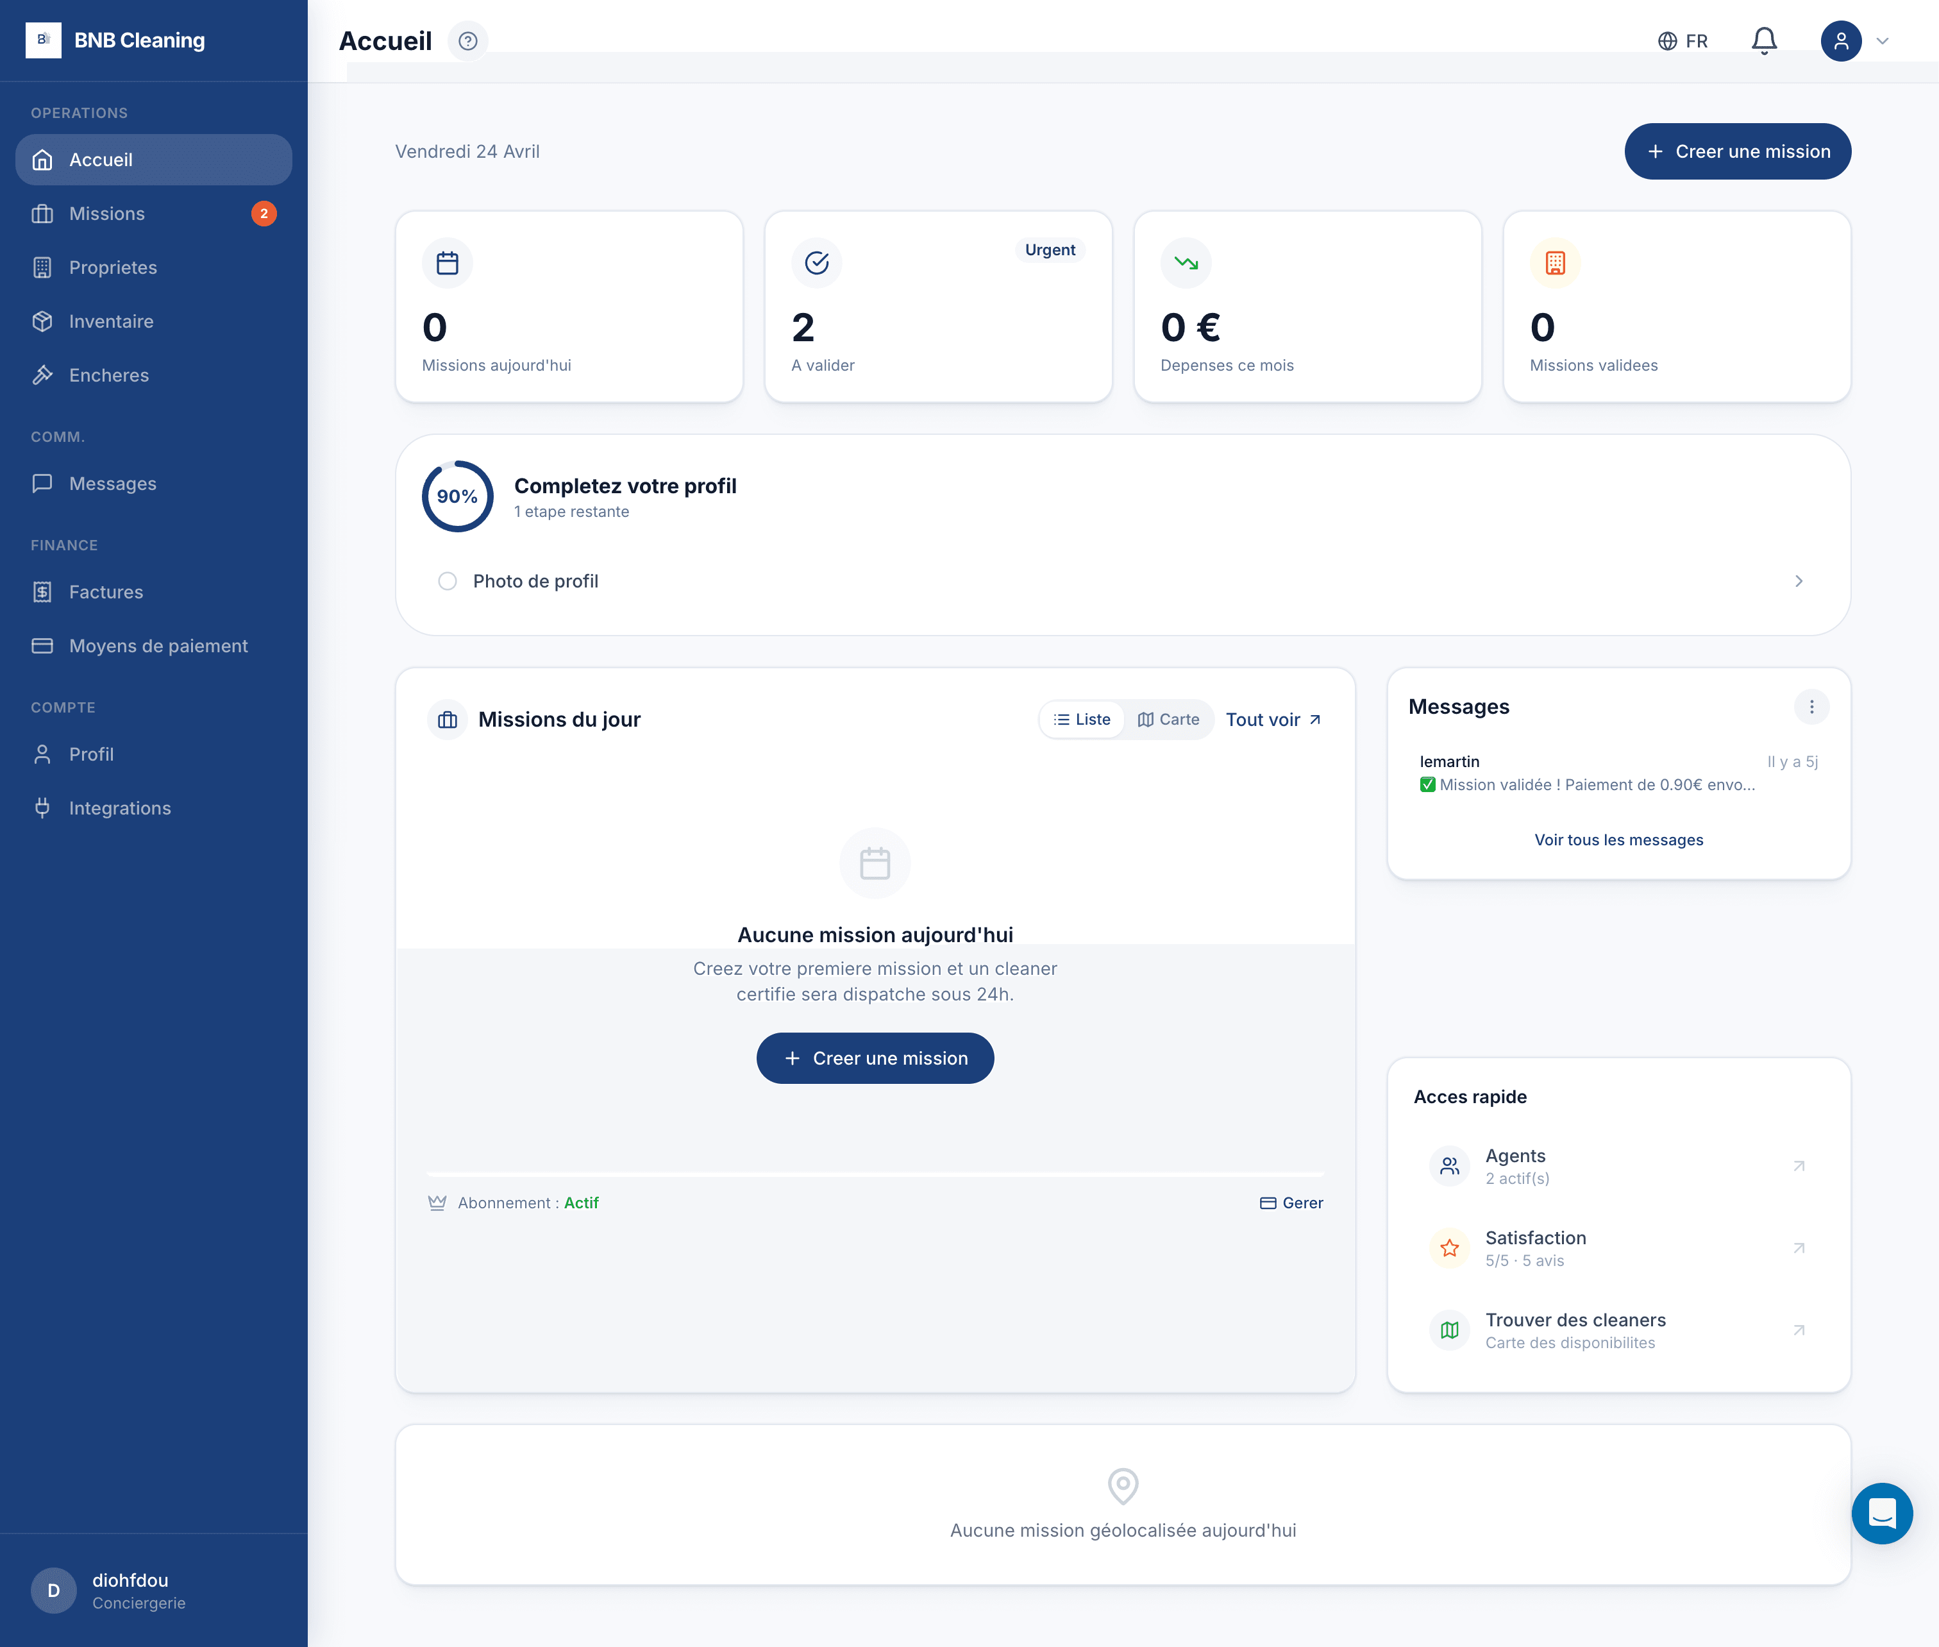Expand the user account menu

coord(1856,40)
